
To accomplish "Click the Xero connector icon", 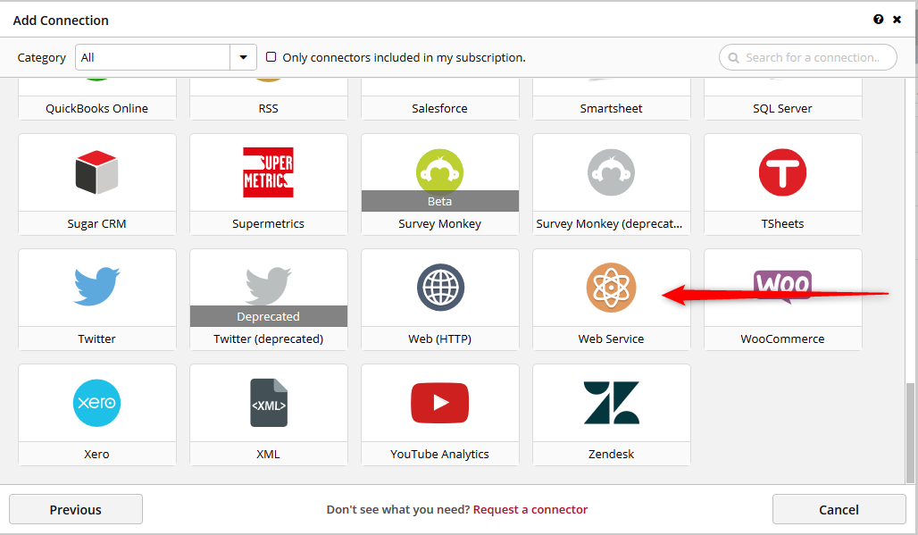I will 96,402.
